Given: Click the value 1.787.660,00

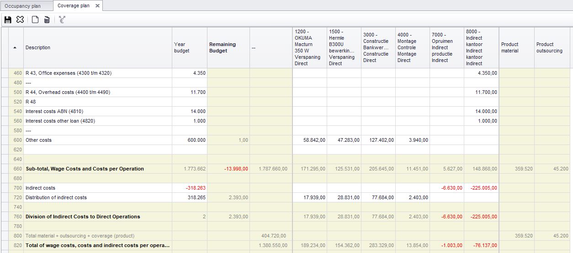Looking at the screenshot, I should pyautogui.click(x=271, y=169).
